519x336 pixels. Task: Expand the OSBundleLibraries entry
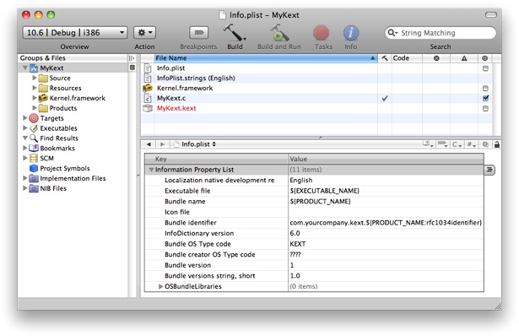pyautogui.click(x=160, y=286)
